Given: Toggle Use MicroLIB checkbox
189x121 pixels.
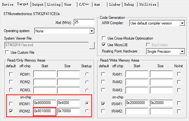Looking at the screenshot, I should pyautogui.click(x=104, y=45).
